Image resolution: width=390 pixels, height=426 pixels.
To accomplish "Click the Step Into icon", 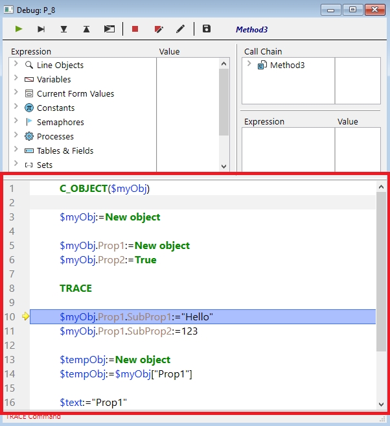I will coord(63,29).
